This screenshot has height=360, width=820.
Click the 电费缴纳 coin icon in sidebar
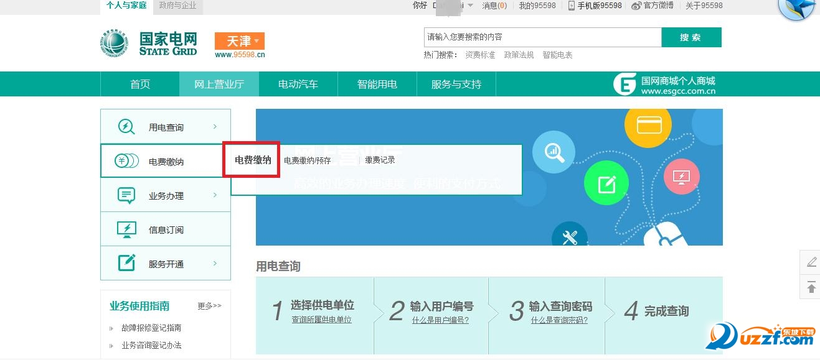point(126,160)
